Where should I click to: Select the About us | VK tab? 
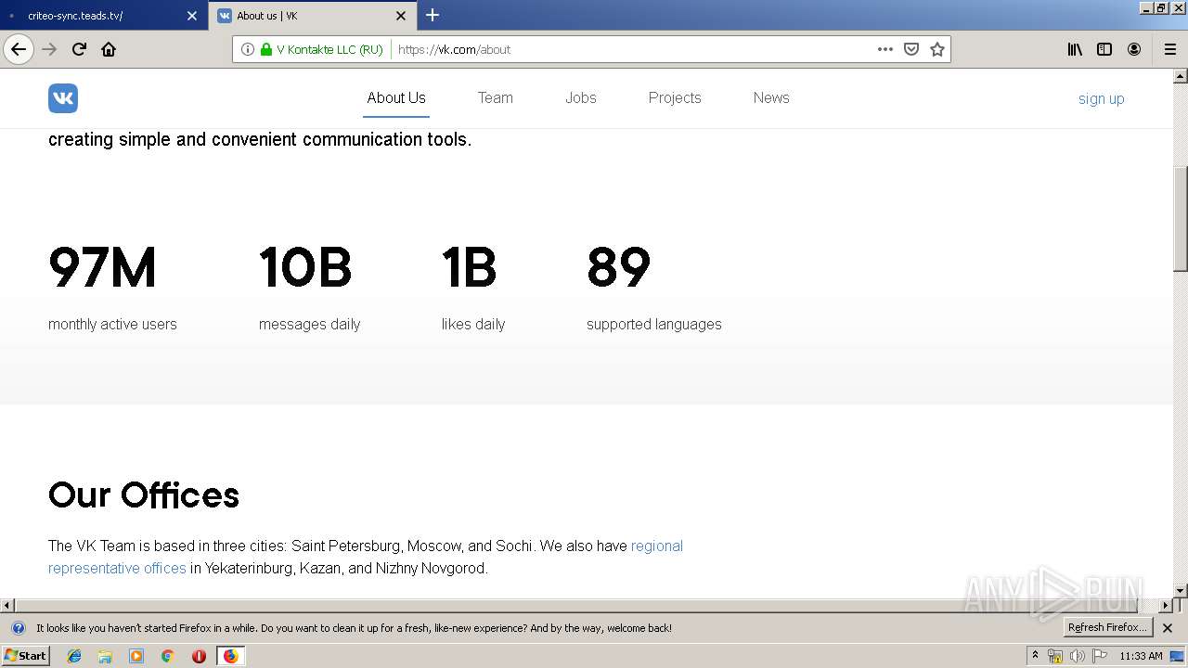tap(313, 16)
